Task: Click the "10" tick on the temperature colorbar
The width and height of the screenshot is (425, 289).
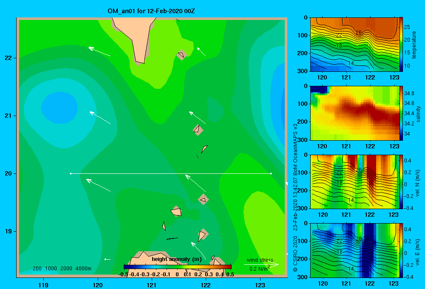Action: (x=407, y=65)
